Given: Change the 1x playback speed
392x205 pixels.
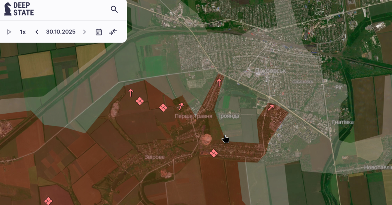Looking at the screenshot, I should (x=23, y=32).
